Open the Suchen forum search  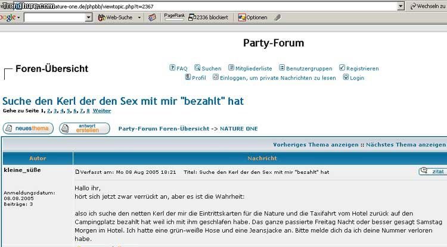coord(207,68)
